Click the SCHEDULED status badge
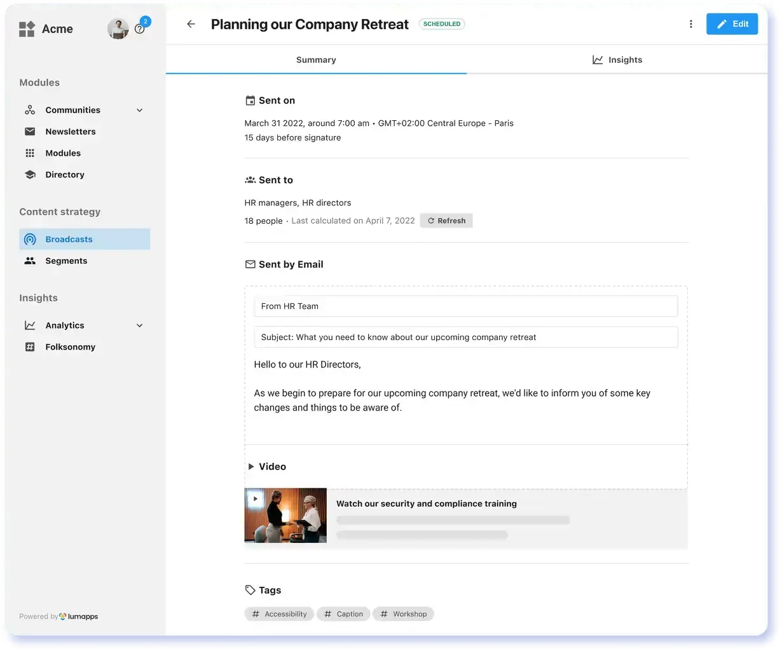Image resolution: width=782 pixels, height=651 pixels. [x=442, y=24]
